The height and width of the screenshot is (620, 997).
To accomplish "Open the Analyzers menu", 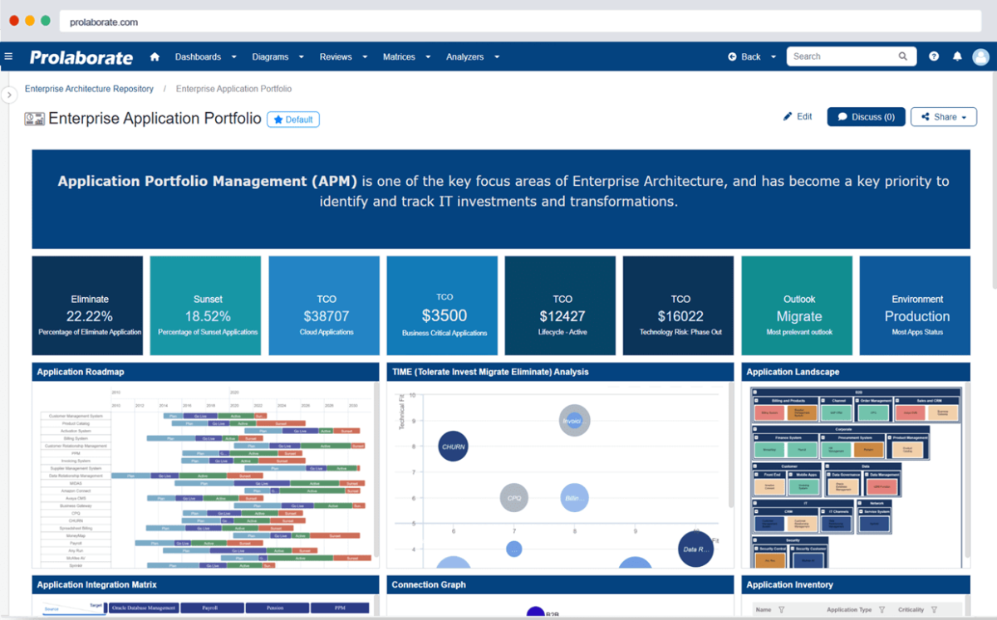I will (x=472, y=57).
